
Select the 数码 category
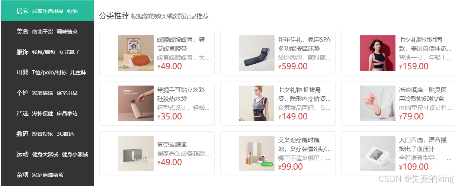[22, 134]
